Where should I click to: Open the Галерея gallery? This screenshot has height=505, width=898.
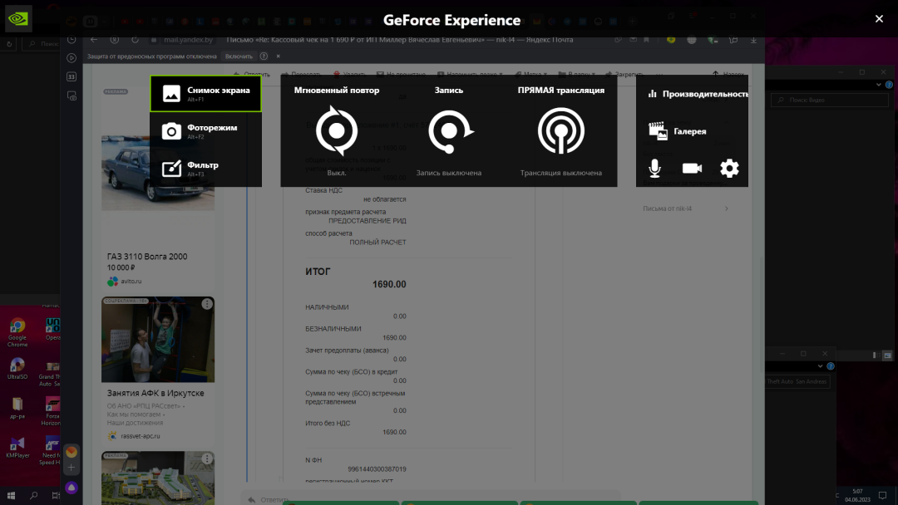tap(678, 131)
